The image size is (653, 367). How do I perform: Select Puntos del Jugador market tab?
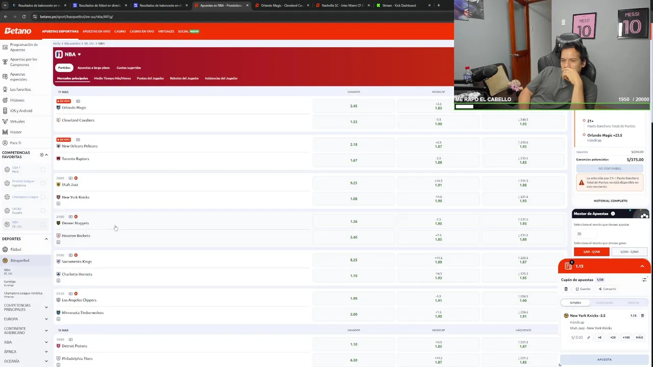click(150, 78)
